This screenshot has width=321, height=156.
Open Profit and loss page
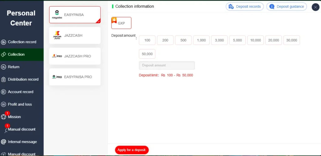22,104
